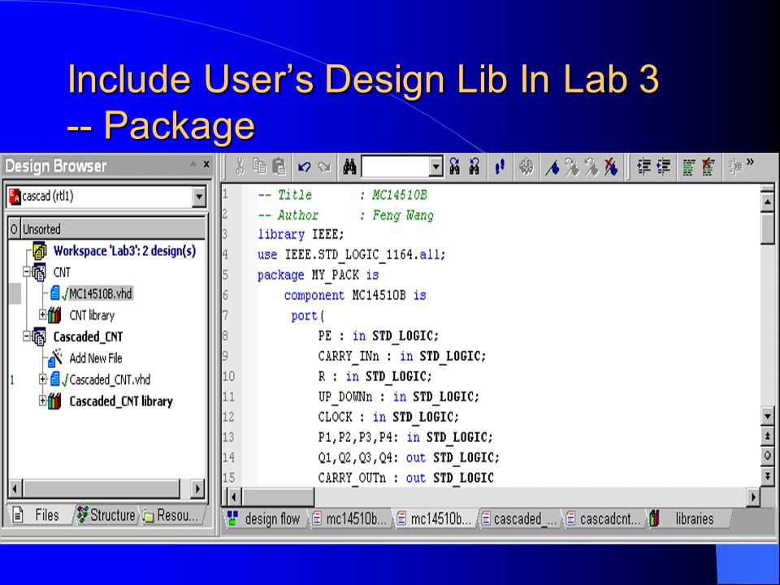Open the search text dropdown arrow
This screenshot has width=780, height=585.
[x=435, y=167]
